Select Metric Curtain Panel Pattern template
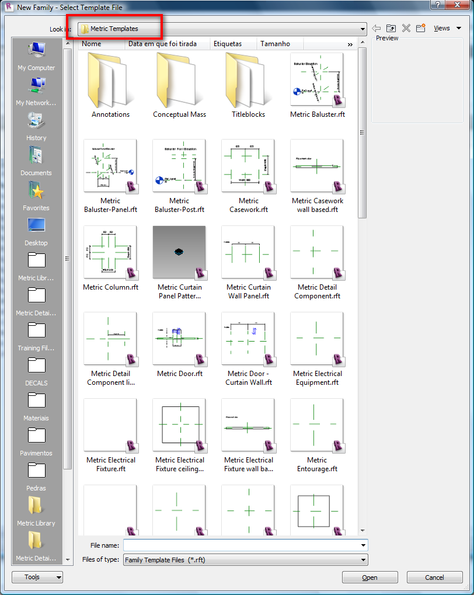Image resolution: width=474 pixels, height=595 pixels. click(x=180, y=263)
